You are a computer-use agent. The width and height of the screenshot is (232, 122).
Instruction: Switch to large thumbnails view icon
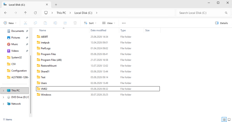(229, 119)
